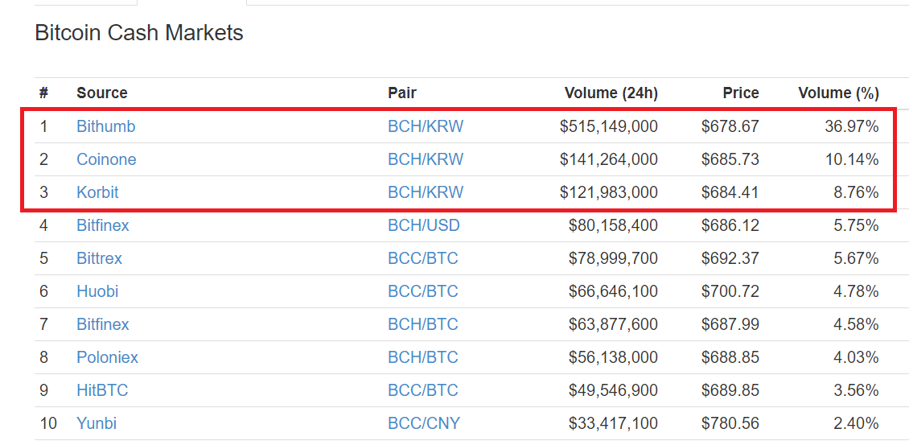Select the $66,646,100 volume value
The image size is (909, 441).
point(613,291)
